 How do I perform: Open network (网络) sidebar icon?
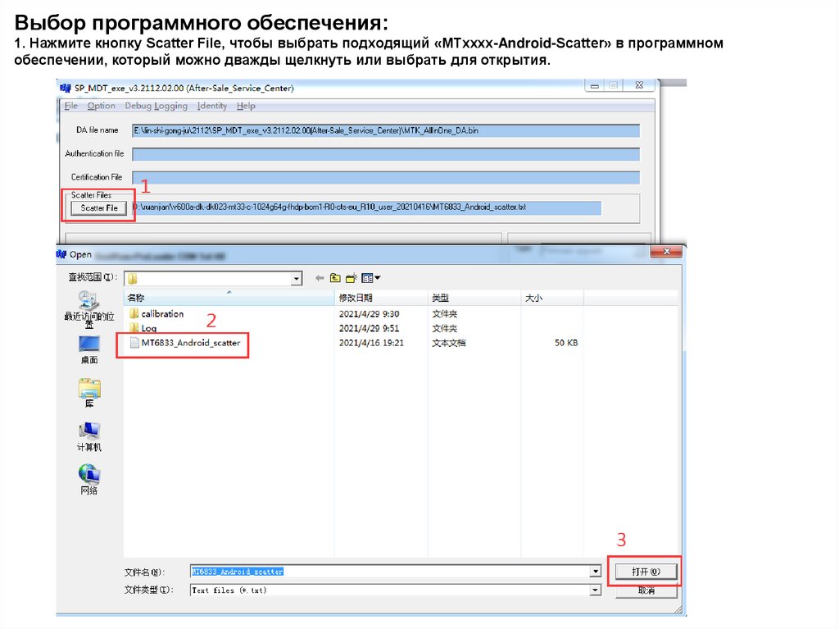pyautogui.click(x=88, y=480)
